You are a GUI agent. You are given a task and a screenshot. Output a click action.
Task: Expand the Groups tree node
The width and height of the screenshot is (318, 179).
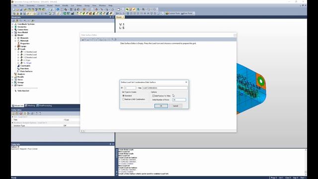(x=12, y=83)
